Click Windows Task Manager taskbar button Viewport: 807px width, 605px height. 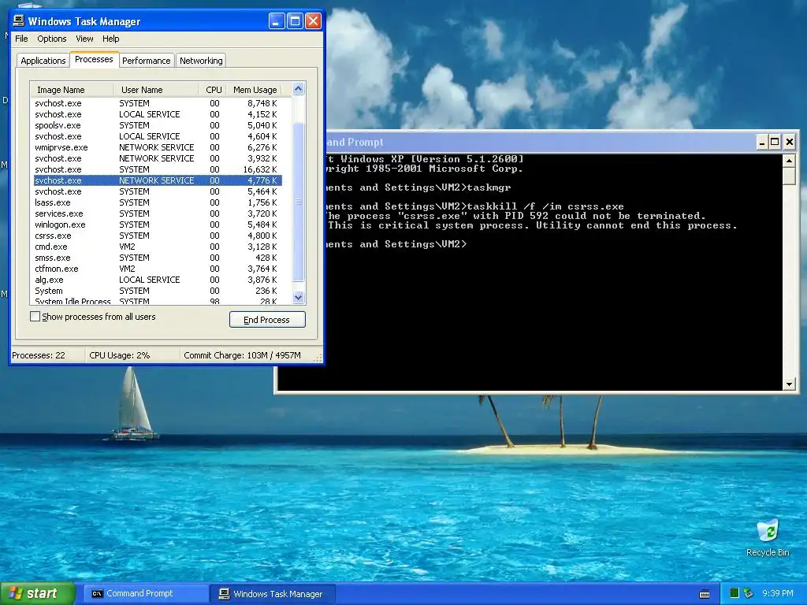pyautogui.click(x=273, y=594)
